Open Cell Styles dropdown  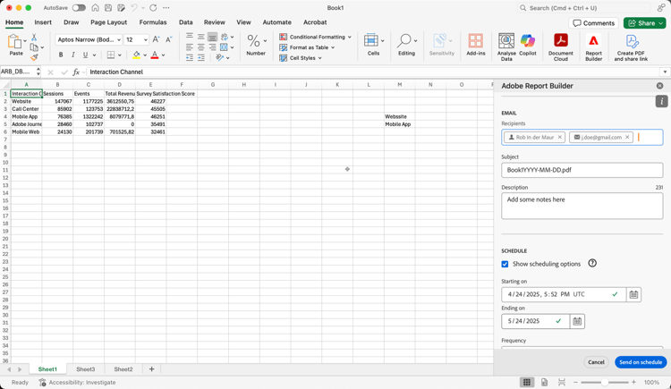301,58
